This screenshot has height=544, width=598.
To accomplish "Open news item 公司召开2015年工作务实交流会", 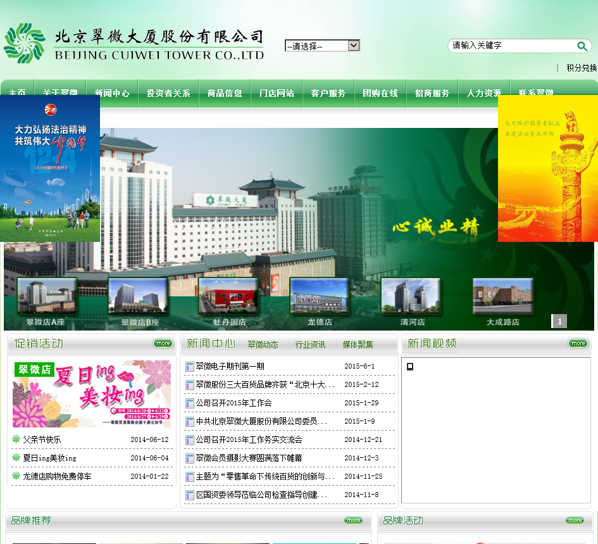I will [x=249, y=440].
